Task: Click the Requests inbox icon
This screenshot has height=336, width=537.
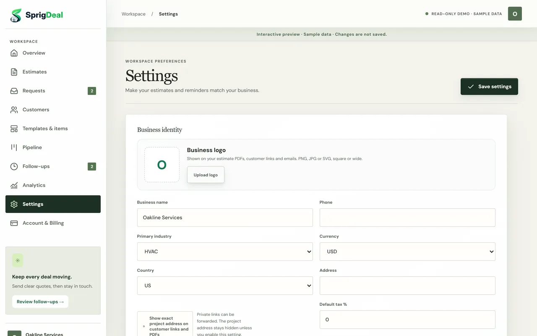Action: click(x=14, y=91)
